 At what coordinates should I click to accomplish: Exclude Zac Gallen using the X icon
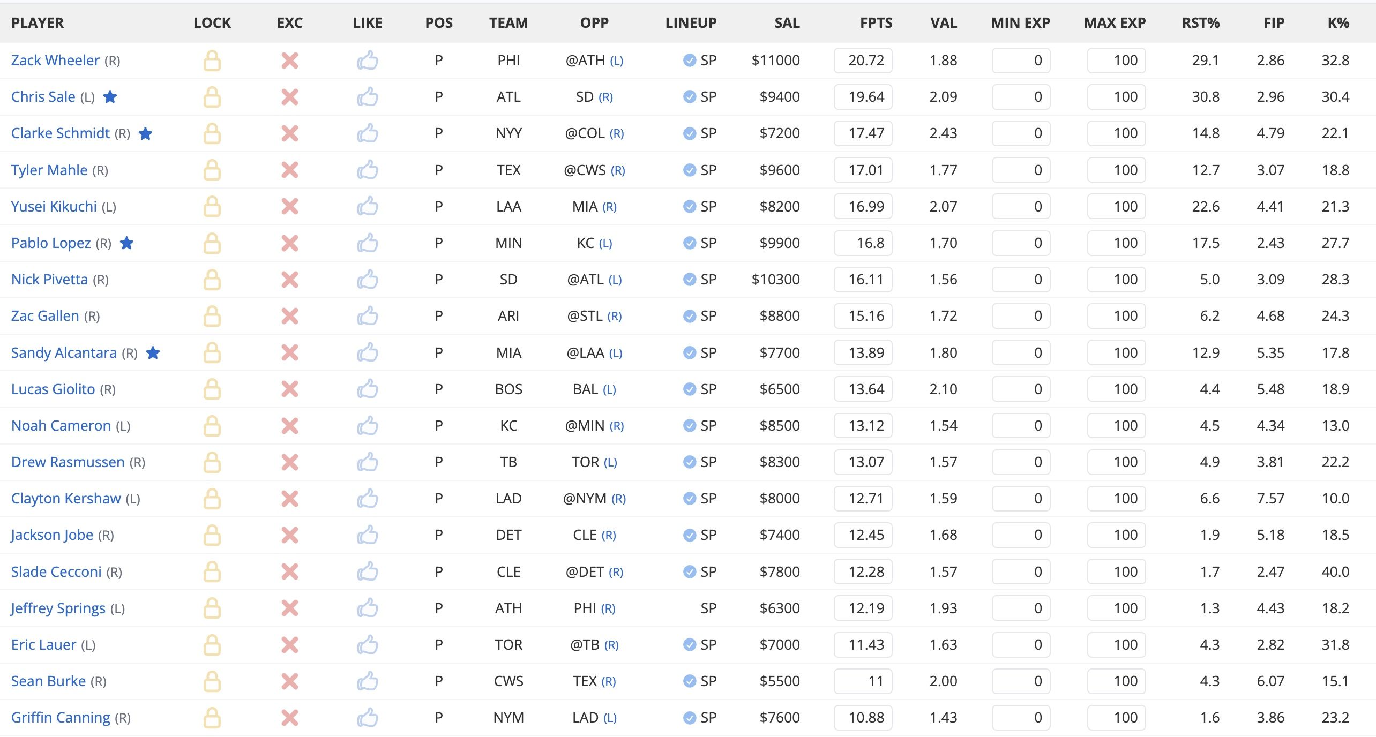(x=290, y=316)
